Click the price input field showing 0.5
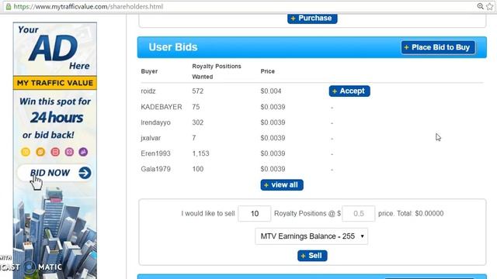Screen dimensions: 497x279 tap(359, 214)
